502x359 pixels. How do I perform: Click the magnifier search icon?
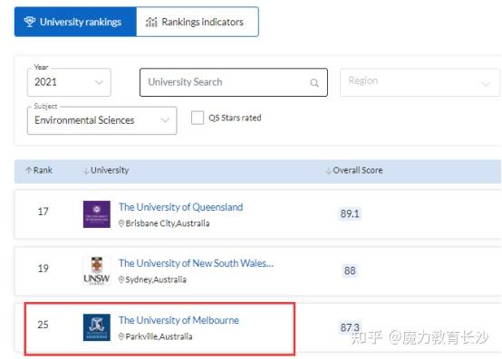[x=314, y=83]
